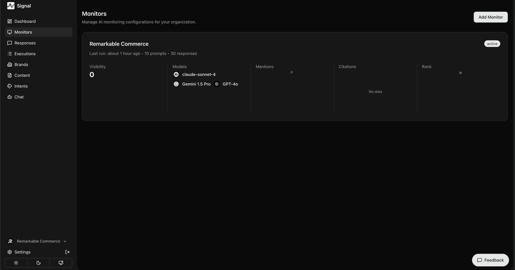The width and height of the screenshot is (515, 270).
Task: Select Monitors in the sidebar
Action: [39, 32]
